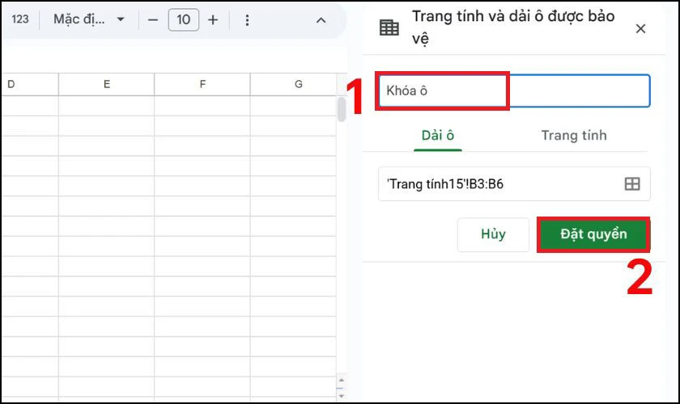The width and height of the screenshot is (680, 404).
Task: Click the select data range grid icon
Action: (x=632, y=184)
